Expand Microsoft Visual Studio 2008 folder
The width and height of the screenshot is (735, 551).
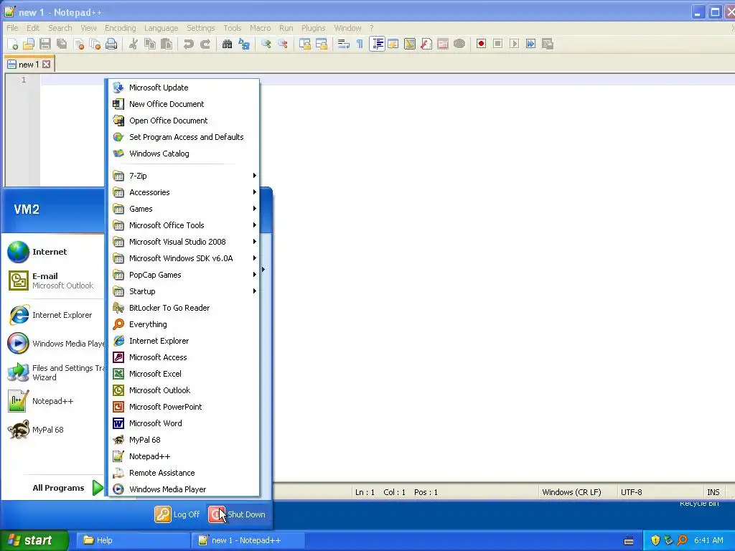(184, 242)
